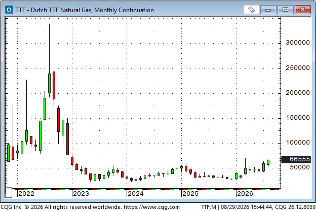The height and width of the screenshot is (211, 316).
Task: Click the CQG chart icon in title bar
Action: [x=9, y=10]
